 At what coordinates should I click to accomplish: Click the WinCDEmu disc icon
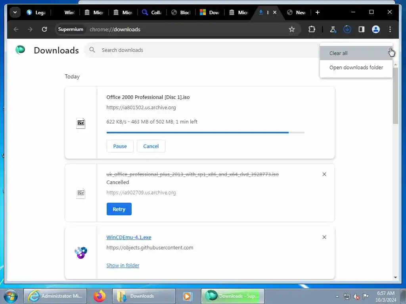coord(81,253)
